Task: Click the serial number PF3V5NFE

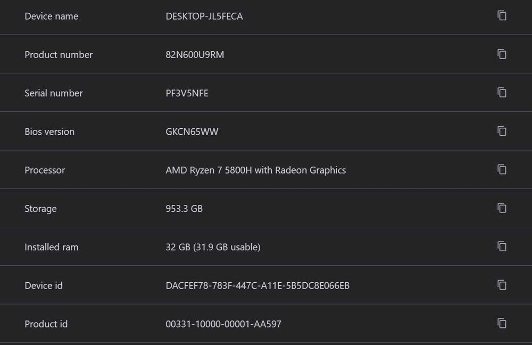Action: point(187,93)
